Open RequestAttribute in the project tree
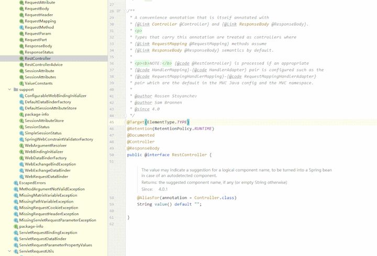The width and height of the screenshot is (377, 256). pos(40,3)
